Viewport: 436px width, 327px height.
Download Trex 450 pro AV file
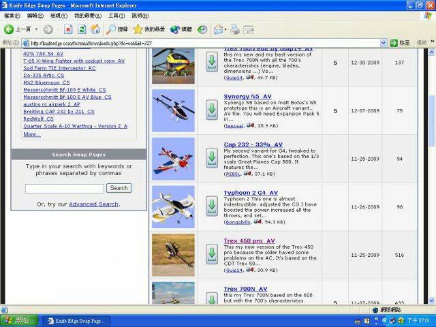(212, 254)
